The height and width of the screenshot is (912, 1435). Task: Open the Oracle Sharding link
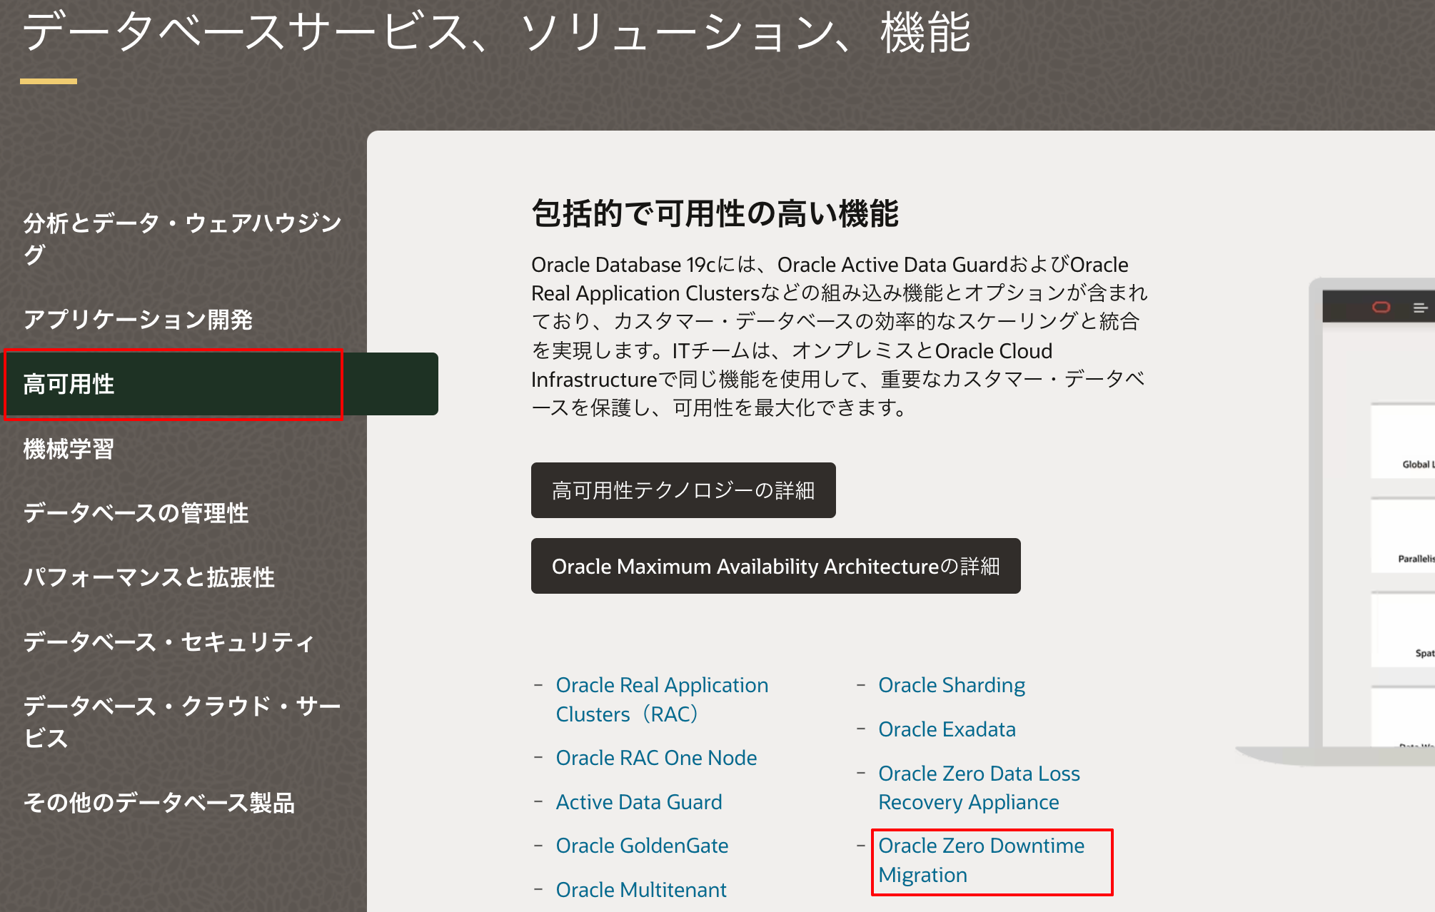pyautogui.click(x=952, y=685)
